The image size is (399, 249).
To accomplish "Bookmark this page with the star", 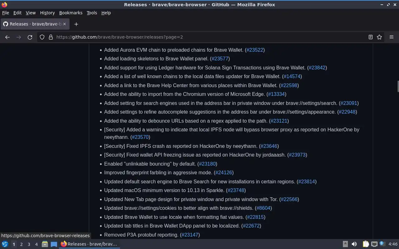I will pyautogui.click(x=379, y=37).
